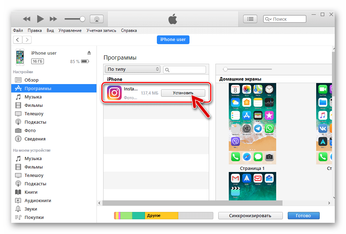The image size is (346, 234).
Task: Open the Файл menu
Action: click(x=18, y=30)
